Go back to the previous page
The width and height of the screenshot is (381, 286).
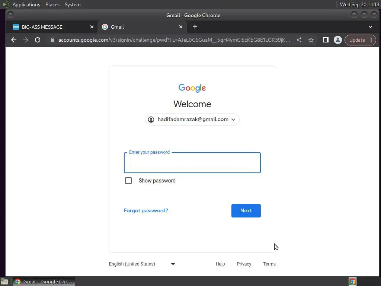pyautogui.click(x=14, y=40)
